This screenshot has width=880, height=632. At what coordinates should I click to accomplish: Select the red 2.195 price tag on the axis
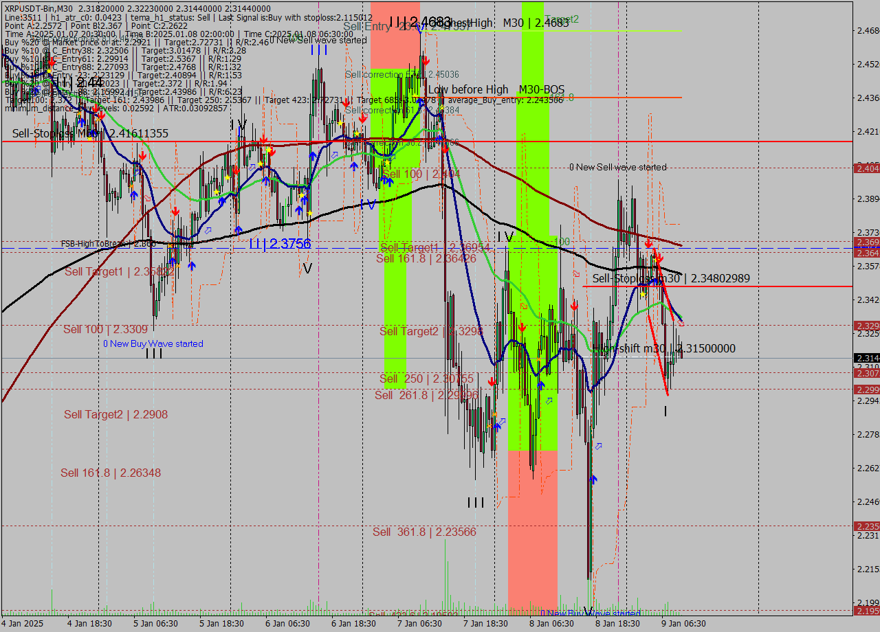click(x=866, y=611)
